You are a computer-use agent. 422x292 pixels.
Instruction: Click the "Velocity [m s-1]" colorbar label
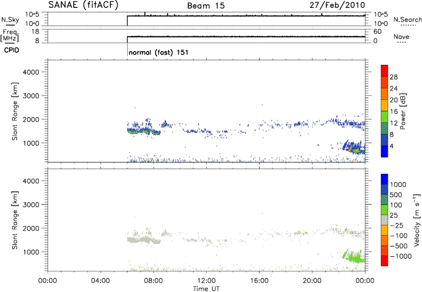click(x=417, y=220)
